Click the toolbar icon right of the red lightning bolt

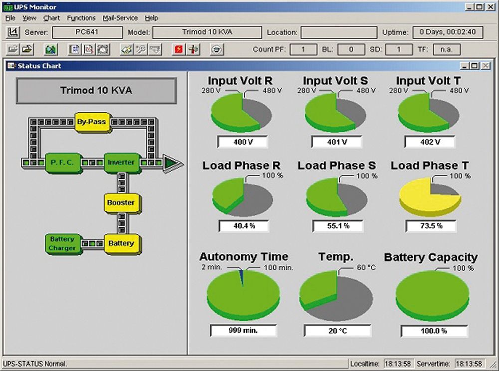click(193, 49)
